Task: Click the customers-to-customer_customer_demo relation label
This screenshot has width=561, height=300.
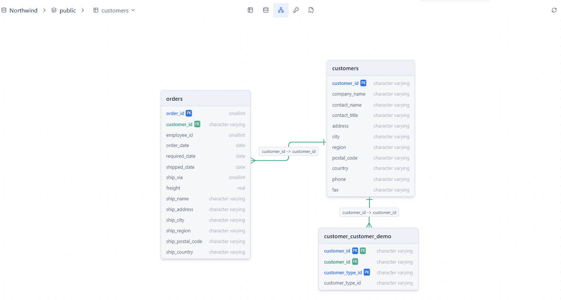Action: [369, 213]
